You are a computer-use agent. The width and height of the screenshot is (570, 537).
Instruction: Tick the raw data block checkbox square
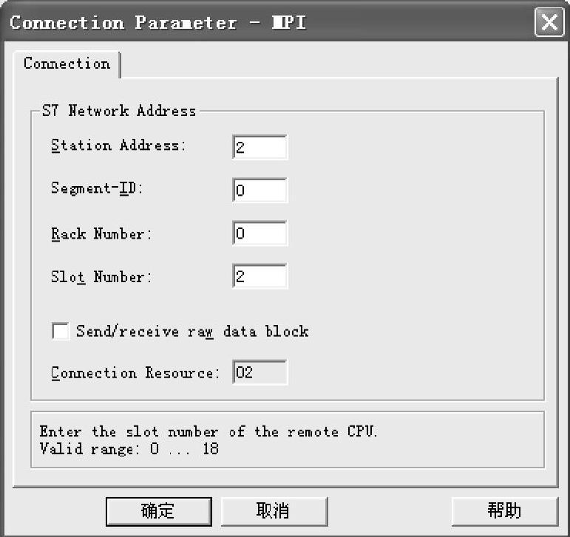point(61,331)
